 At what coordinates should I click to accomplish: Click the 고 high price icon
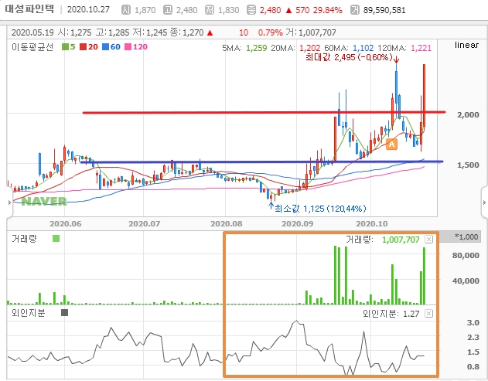[168, 10]
